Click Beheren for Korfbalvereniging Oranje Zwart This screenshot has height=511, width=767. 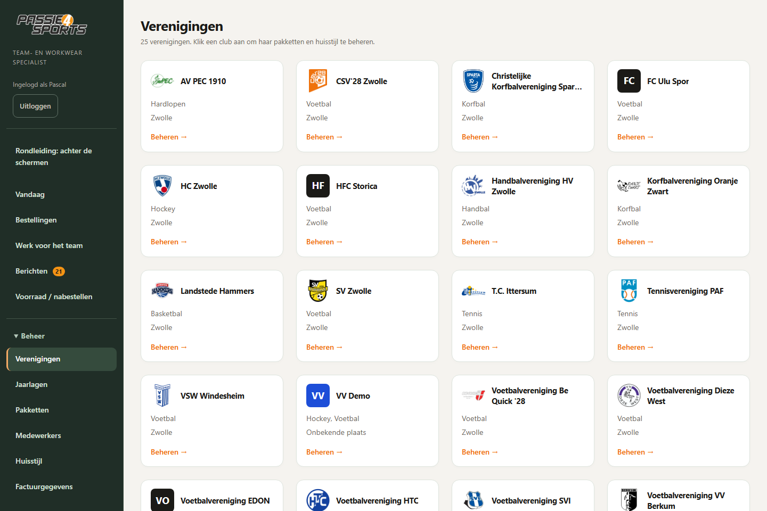tap(635, 242)
